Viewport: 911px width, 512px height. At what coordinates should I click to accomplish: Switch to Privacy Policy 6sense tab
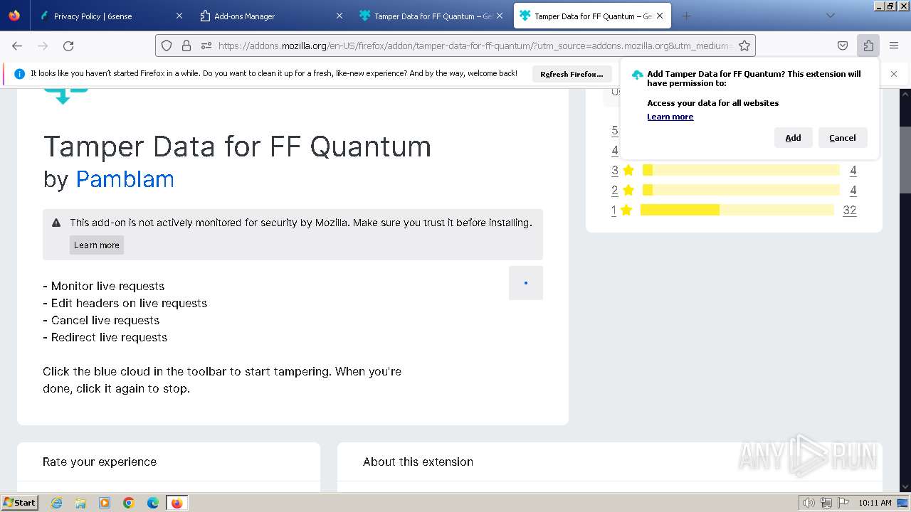[x=110, y=16]
